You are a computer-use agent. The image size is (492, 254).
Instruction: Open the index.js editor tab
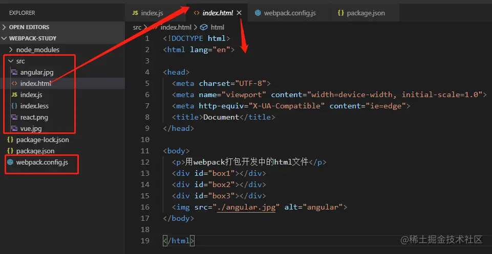pyautogui.click(x=152, y=13)
